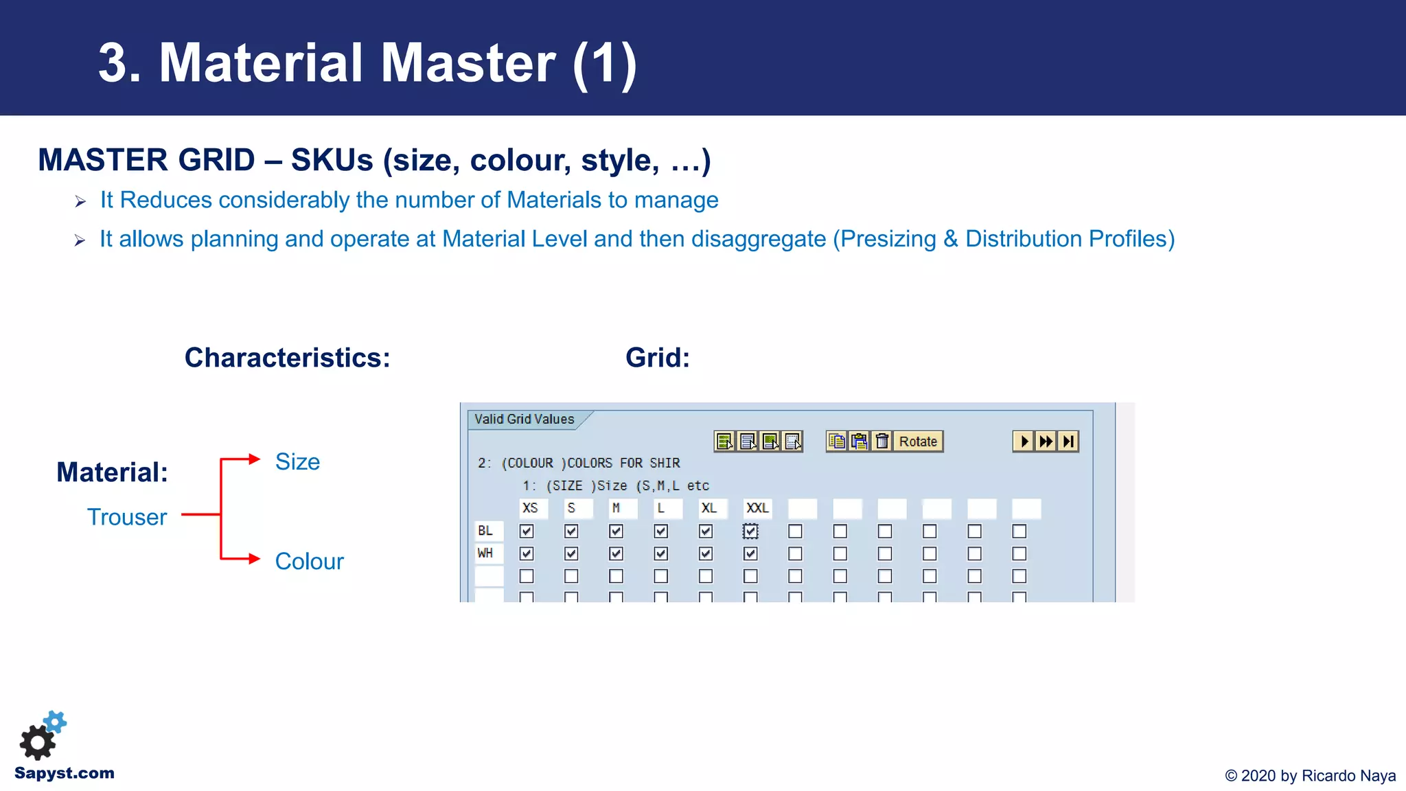Click '© 2020 by Ricardo Naya' footer text
Image resolution: width=1406 pixels, height=791 pixels.
pos(1310,776)
